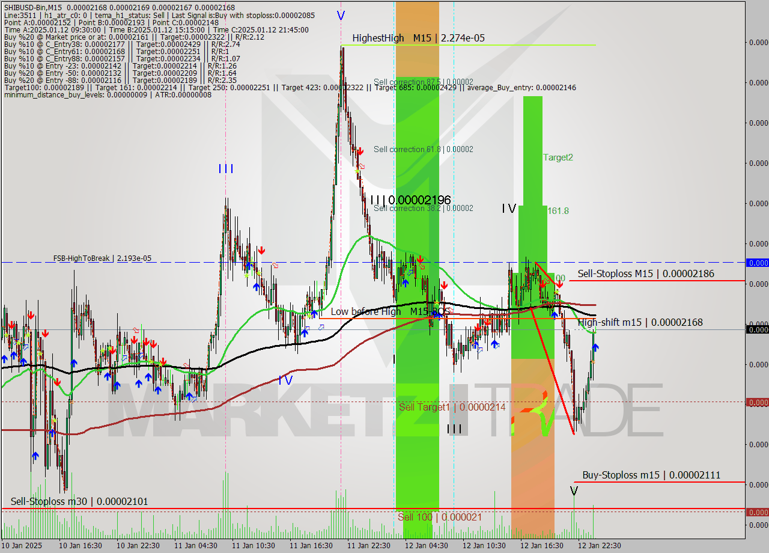Click the black current price tag on price axis
The height and width of the screenshot is (553, 769).
[x=757, y=329]
